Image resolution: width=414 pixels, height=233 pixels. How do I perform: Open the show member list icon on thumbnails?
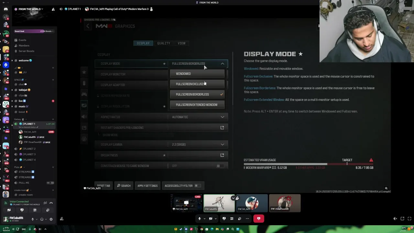237,198
